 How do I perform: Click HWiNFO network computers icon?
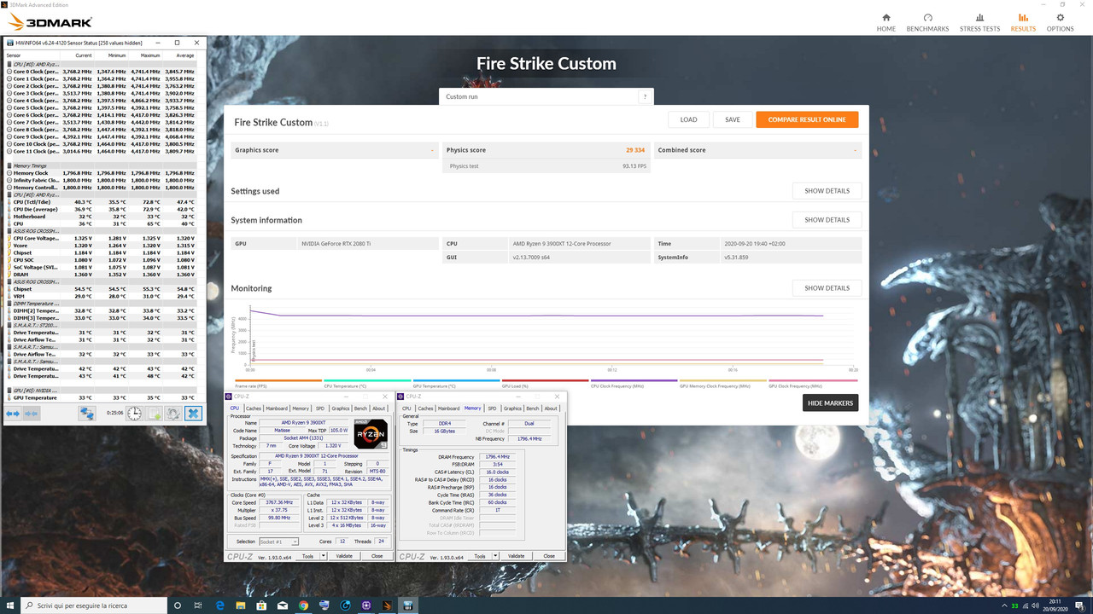[x=87, y=414]
